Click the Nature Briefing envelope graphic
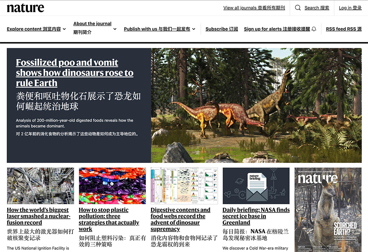368x252 pixels. pos(256,186)
